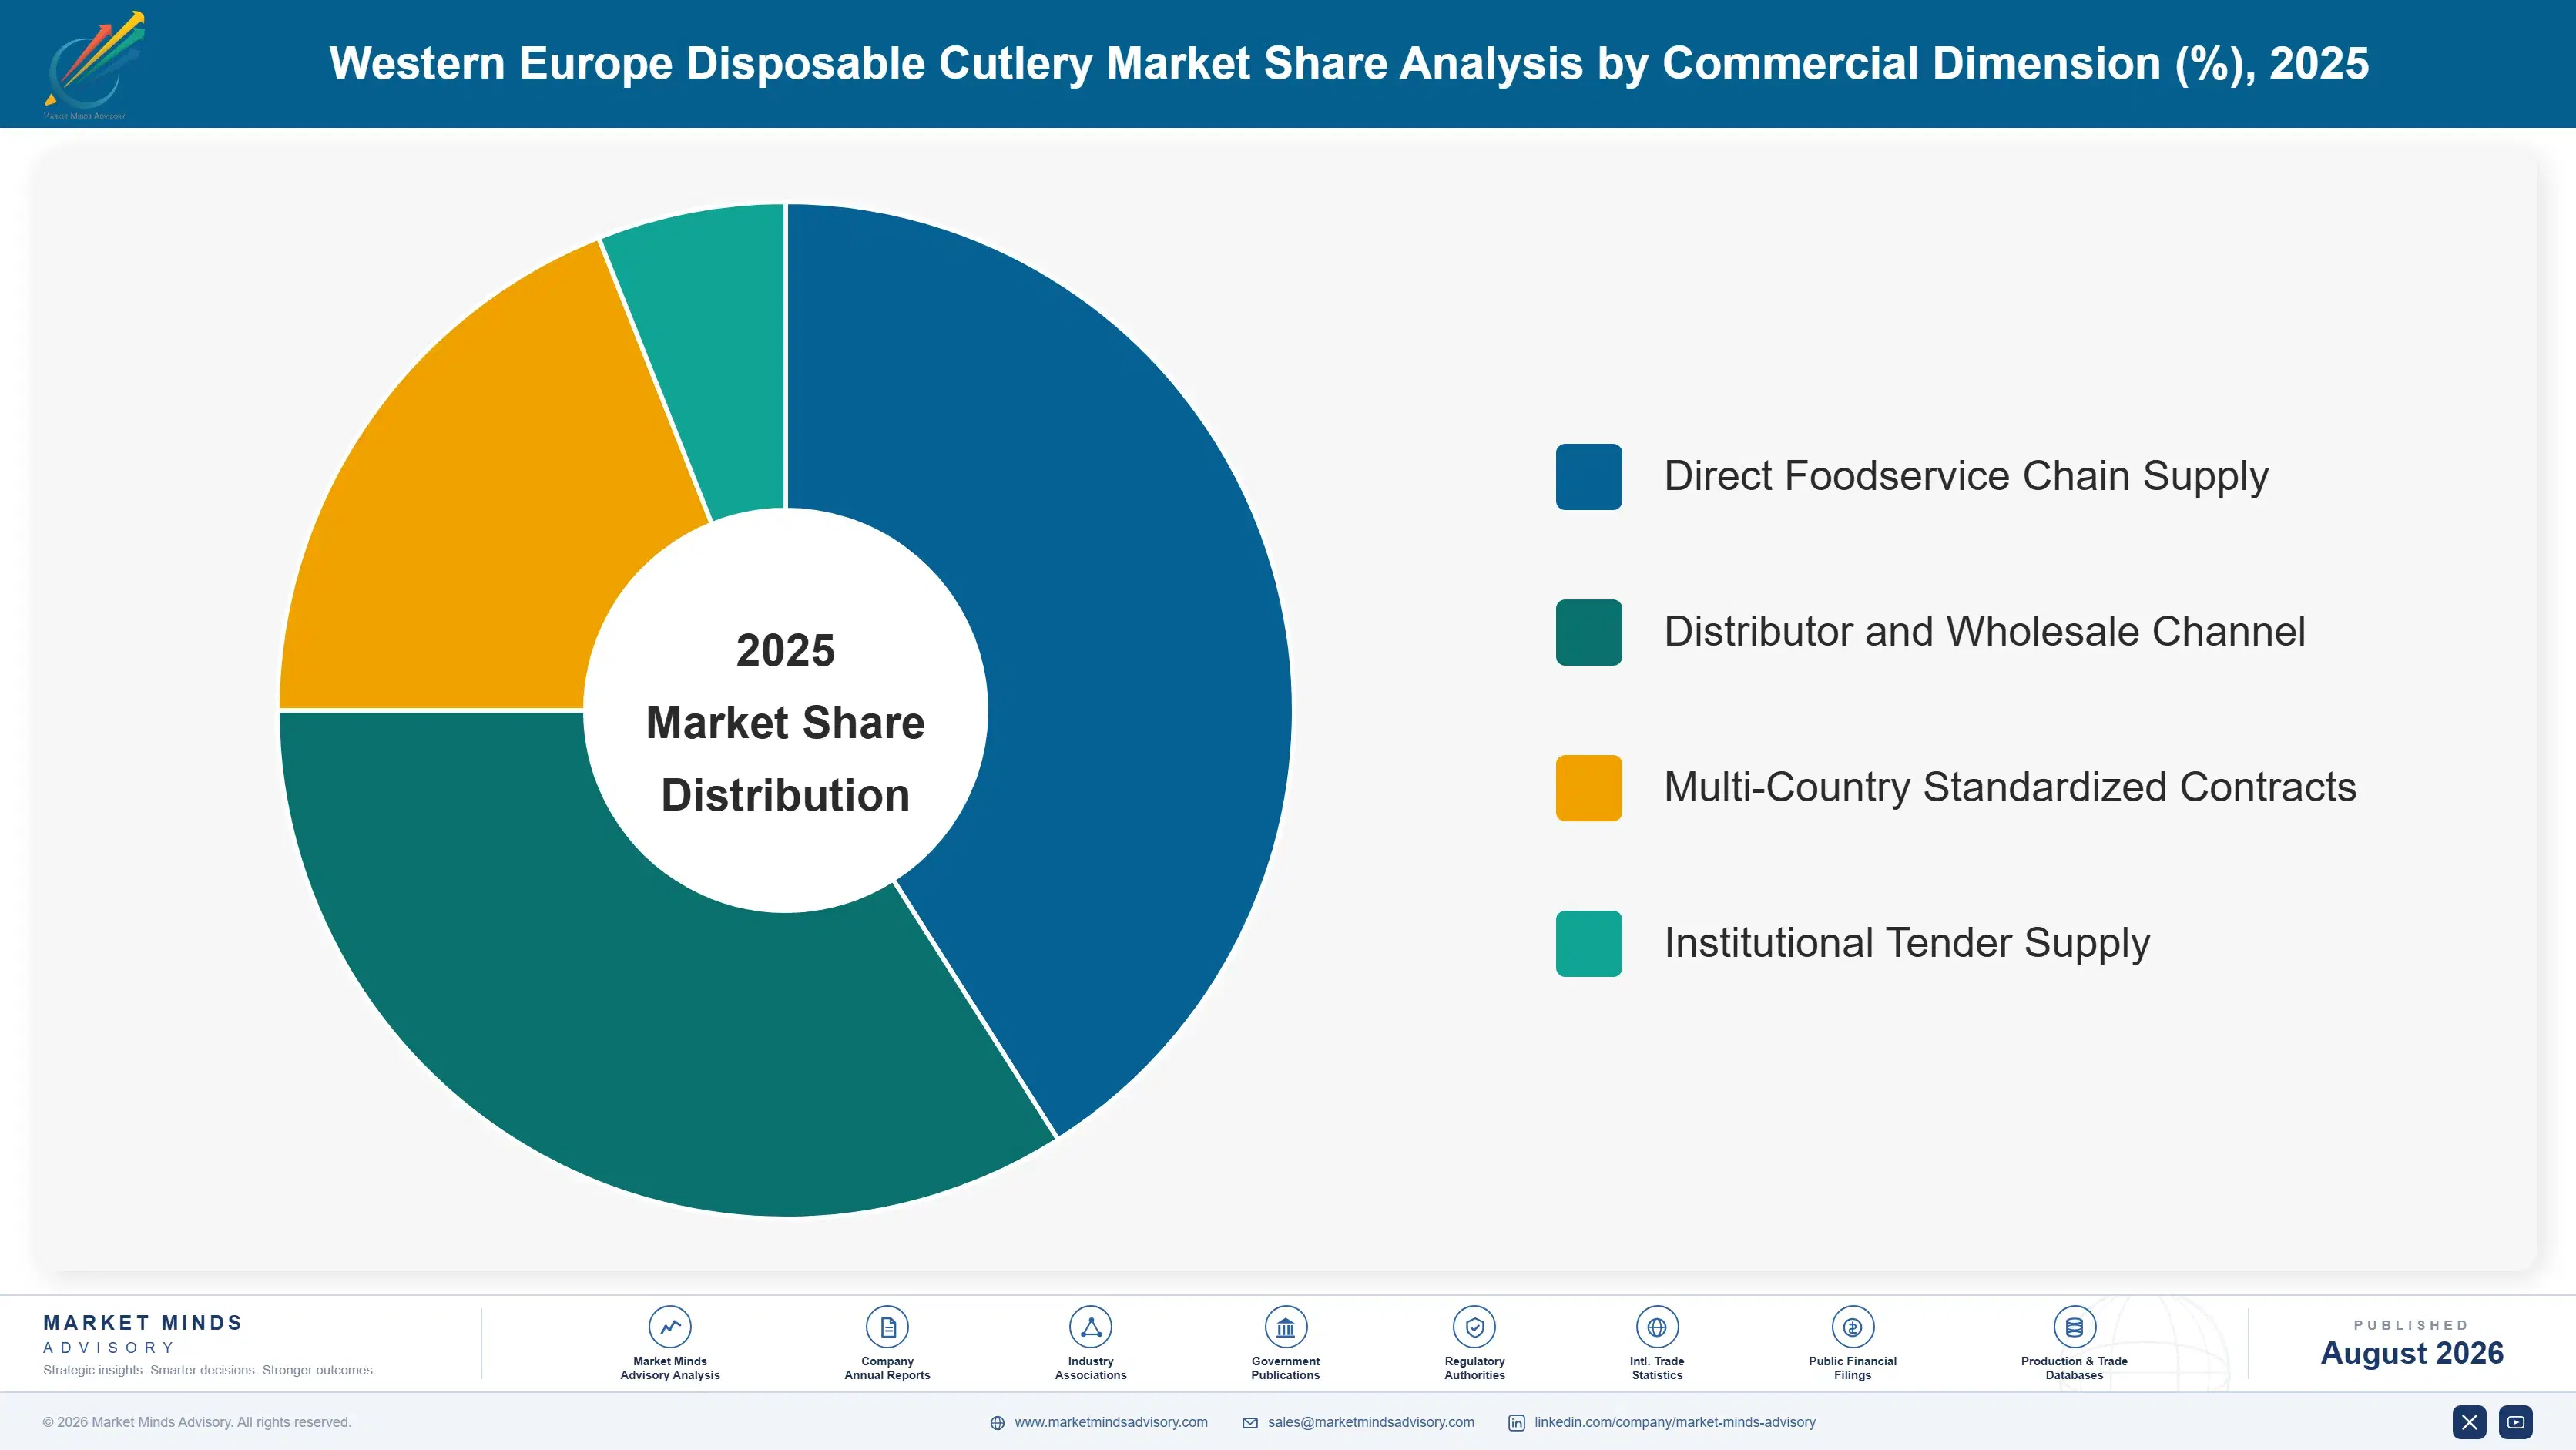Click the website globe icon in footer
This screenshot has height=1450, width=2576.
(x=997, y=1423)
